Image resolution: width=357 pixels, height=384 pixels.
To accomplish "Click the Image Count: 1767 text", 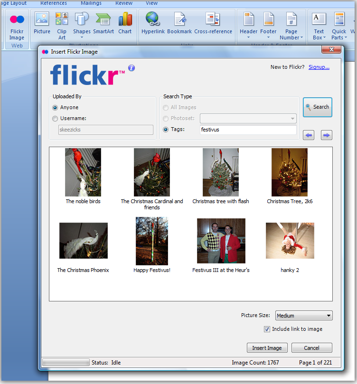I will tap(255, 363).
